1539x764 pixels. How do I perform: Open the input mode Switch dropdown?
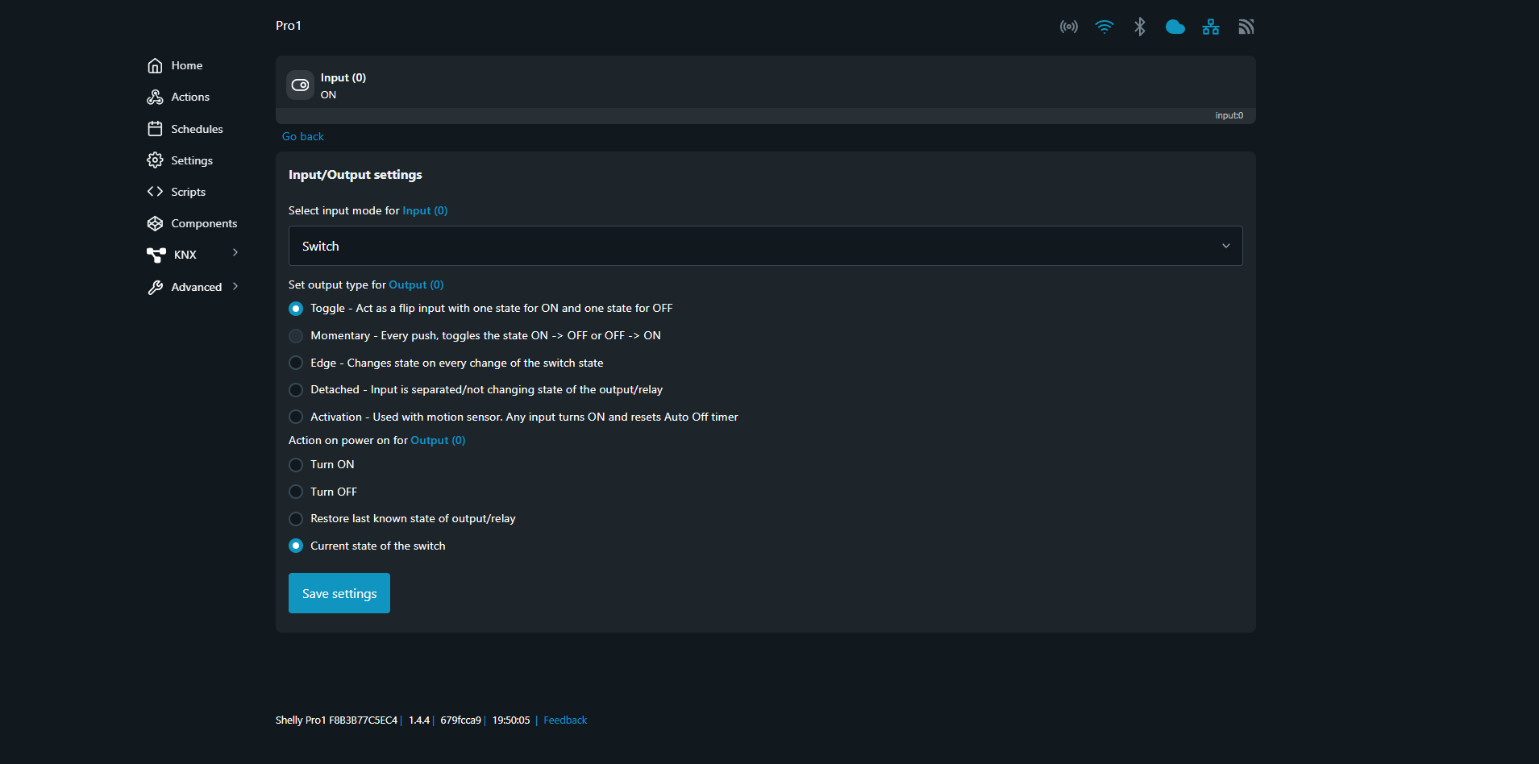pyautogui.click(x=765, y=246)
